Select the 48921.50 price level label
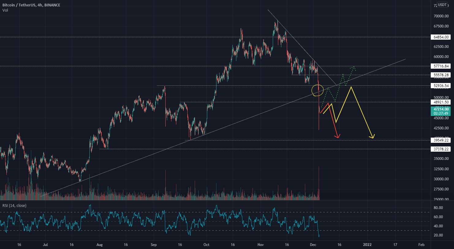 [441, 102]
